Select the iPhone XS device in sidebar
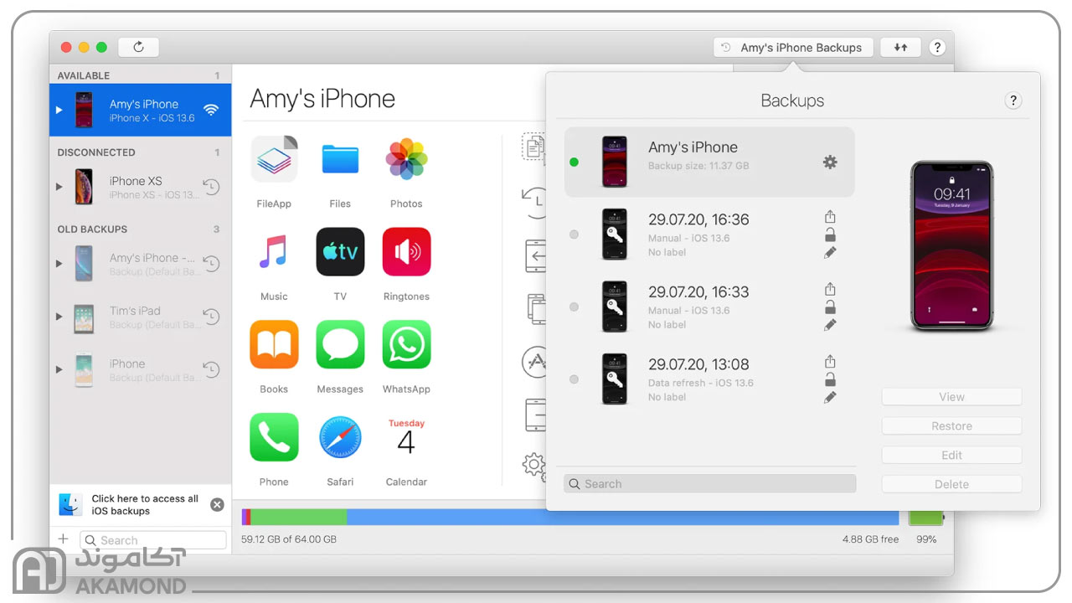 tap(140, 187)
